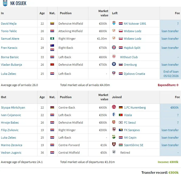This screenshot has height=177, width=181.
Task: Click loan transfer fee for Fran Karacic
Action: (x=170, y=48)
